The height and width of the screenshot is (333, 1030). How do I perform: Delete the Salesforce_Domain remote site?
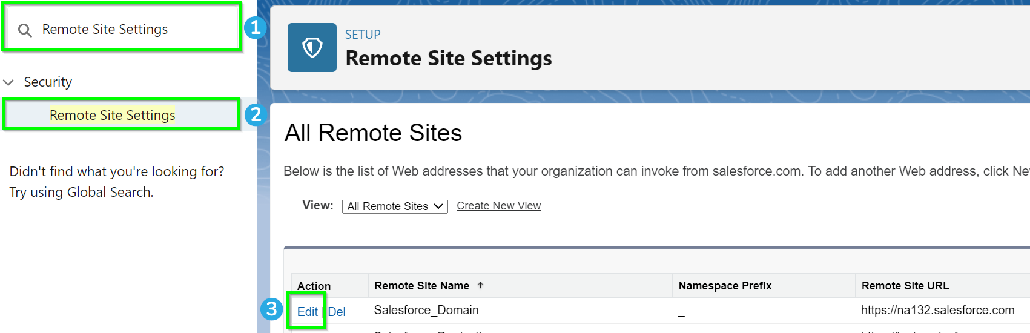(337, 312)
